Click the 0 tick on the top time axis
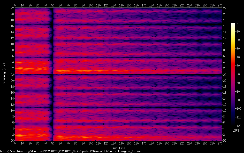244x153 pixels. click(x=15, y=5)
